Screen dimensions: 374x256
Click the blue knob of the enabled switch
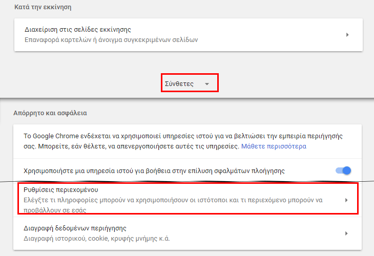coord(347,170)
